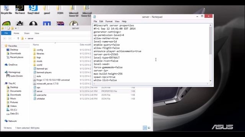Open the Share ribbon tab
The height and width of the screenshot is (137, 245).
point(27,33)
